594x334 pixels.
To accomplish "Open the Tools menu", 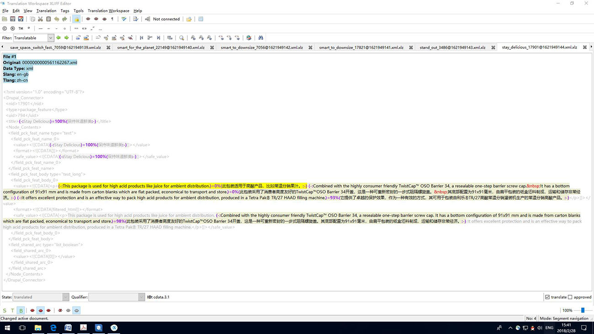I will (x=79, y=11).
